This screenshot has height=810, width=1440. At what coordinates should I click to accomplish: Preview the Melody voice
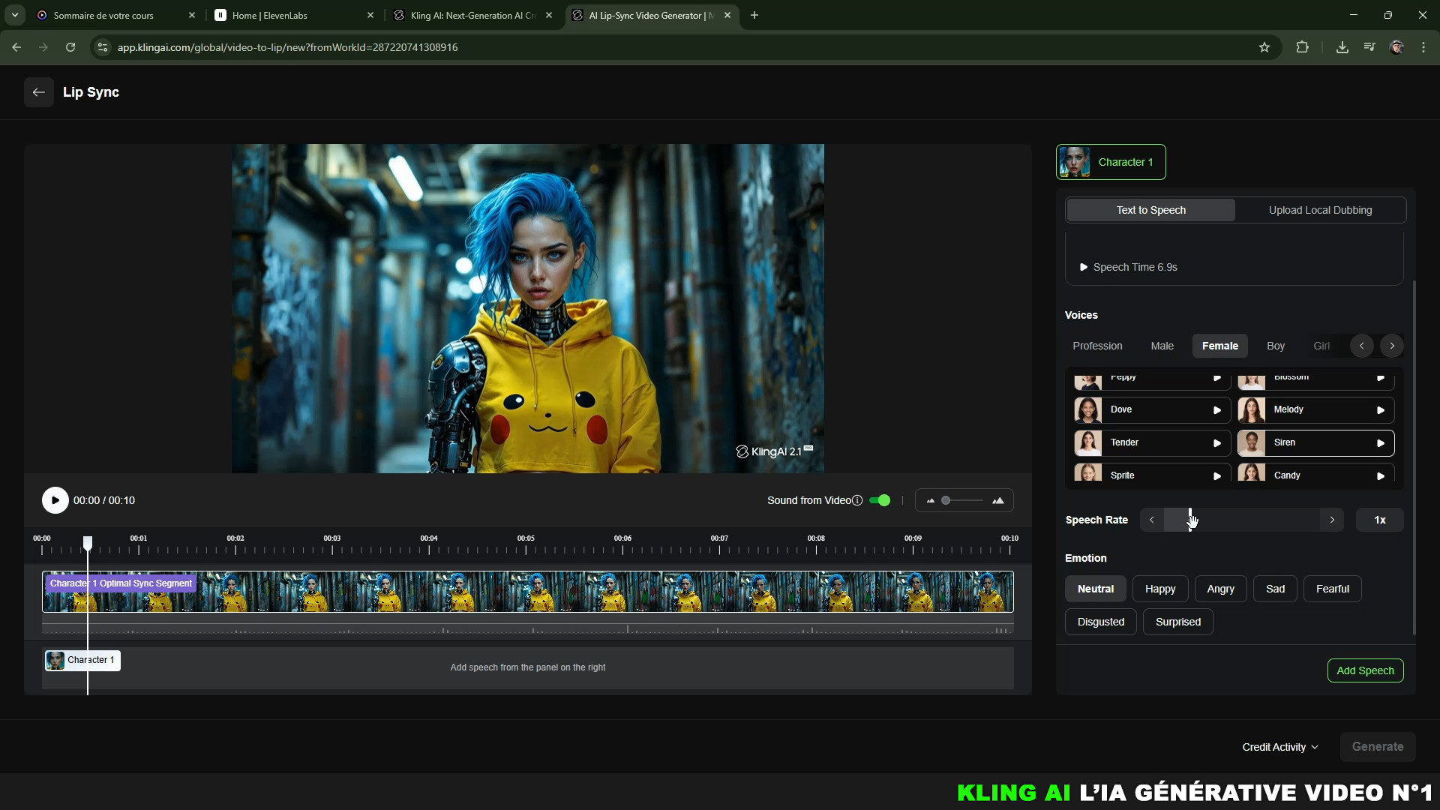(1381, 410)
